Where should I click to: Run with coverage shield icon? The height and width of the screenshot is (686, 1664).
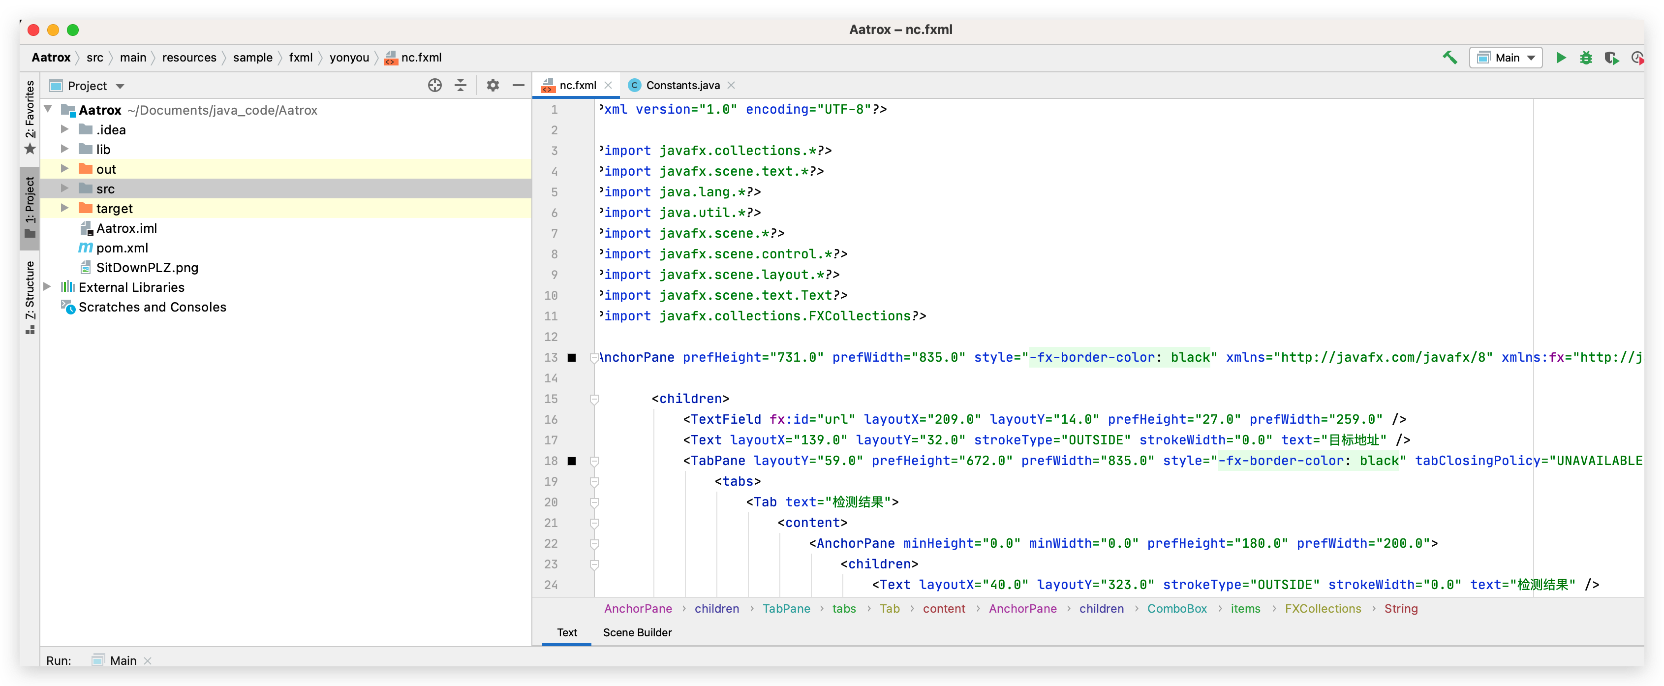pos(1611,58)
